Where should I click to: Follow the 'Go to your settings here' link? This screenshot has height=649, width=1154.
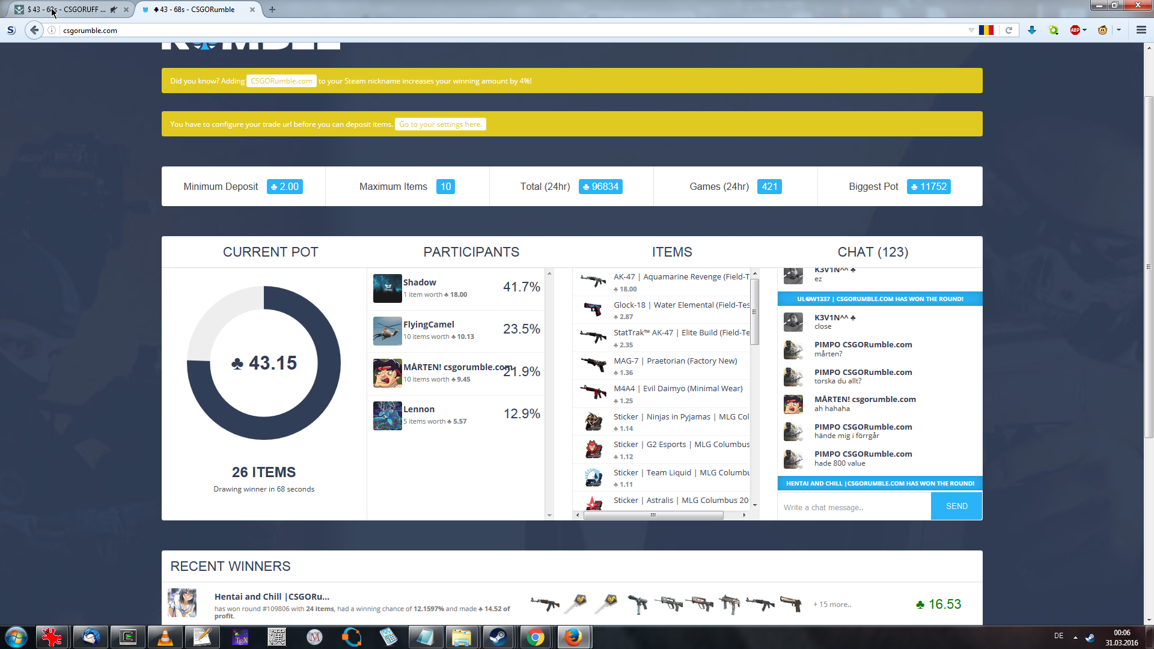pyautogui.click(x=441, y=124)
